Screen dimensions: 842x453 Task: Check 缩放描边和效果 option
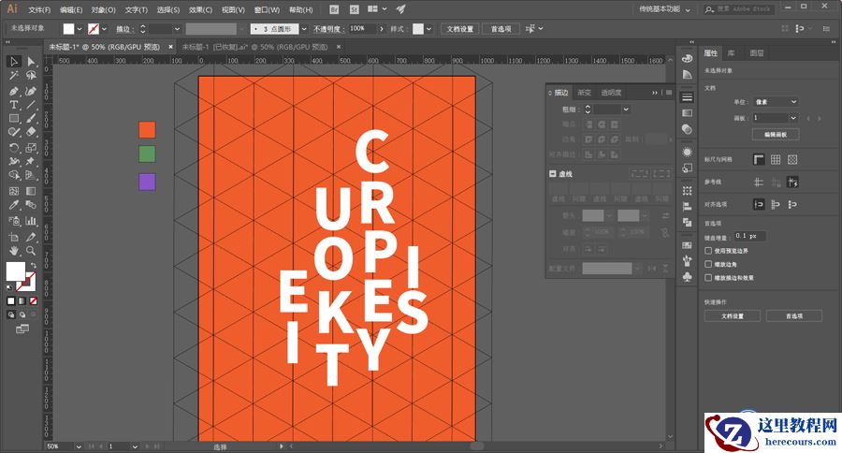(x=708, y=278)
